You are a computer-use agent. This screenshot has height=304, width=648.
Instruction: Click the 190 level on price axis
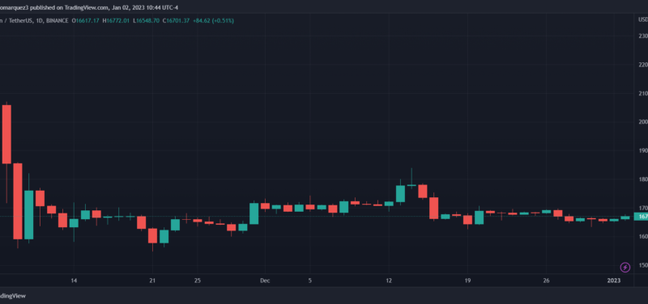[643, 150]
